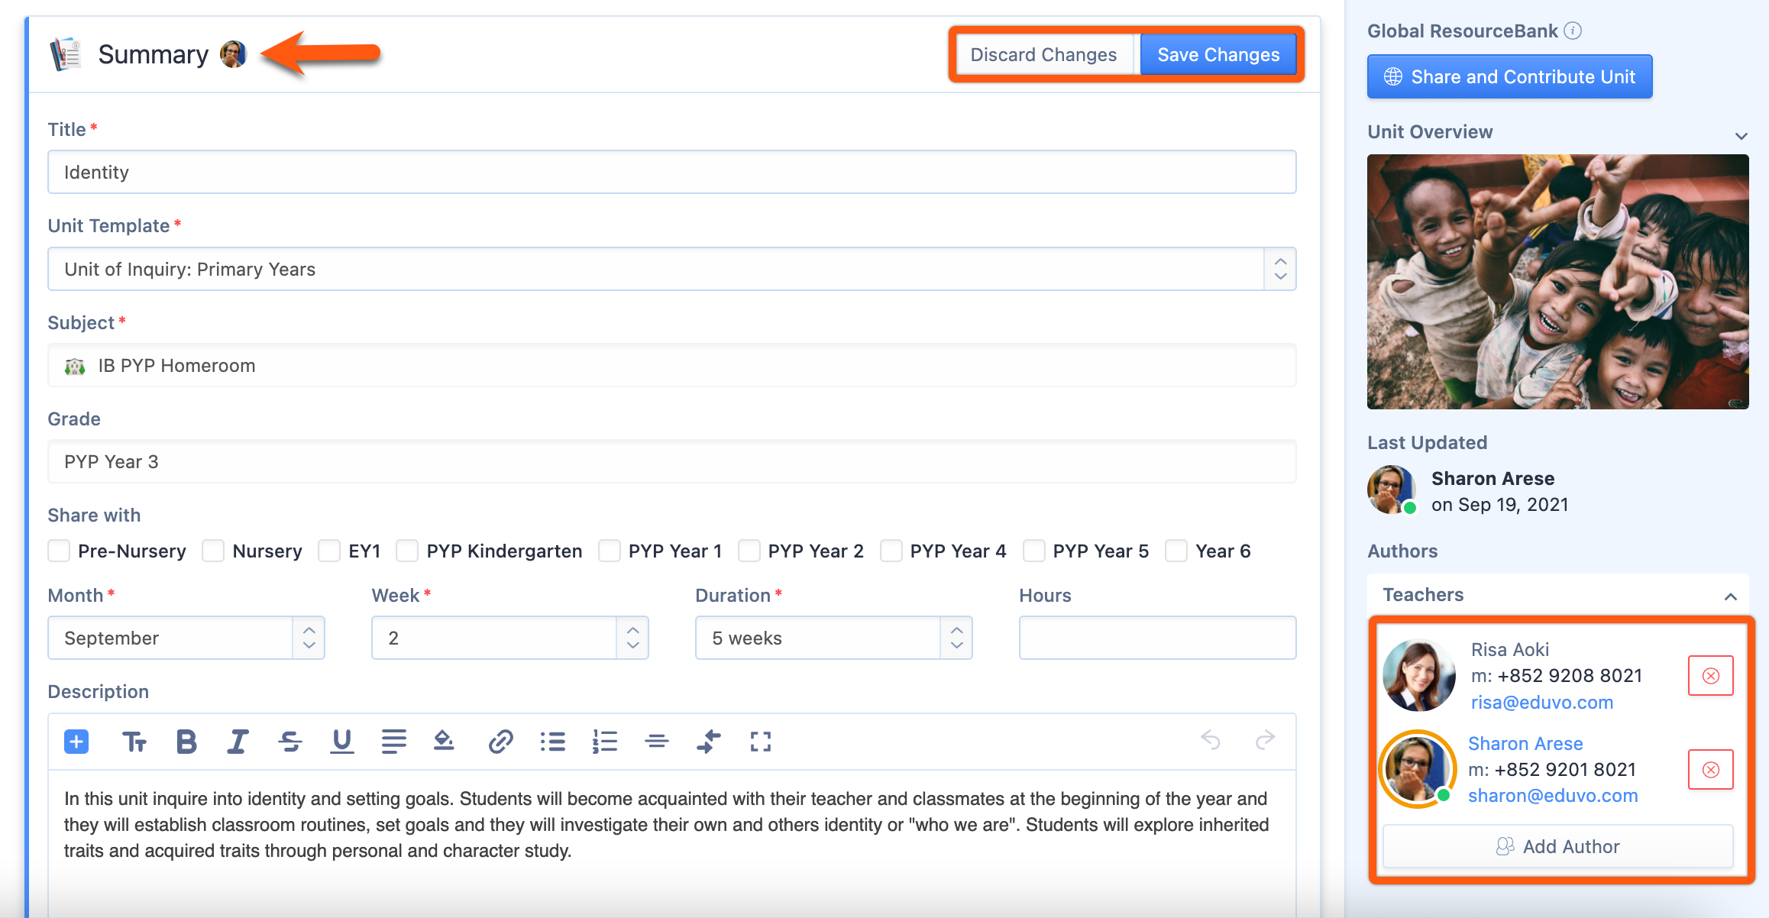Screen dimensions: 1769x918
Task: Toggle bold formatting in description editor
Action: (x=186, y=742)
